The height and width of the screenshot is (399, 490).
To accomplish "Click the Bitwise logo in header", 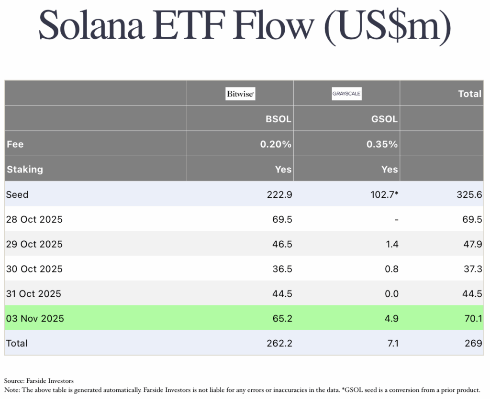I will (240, 94).
